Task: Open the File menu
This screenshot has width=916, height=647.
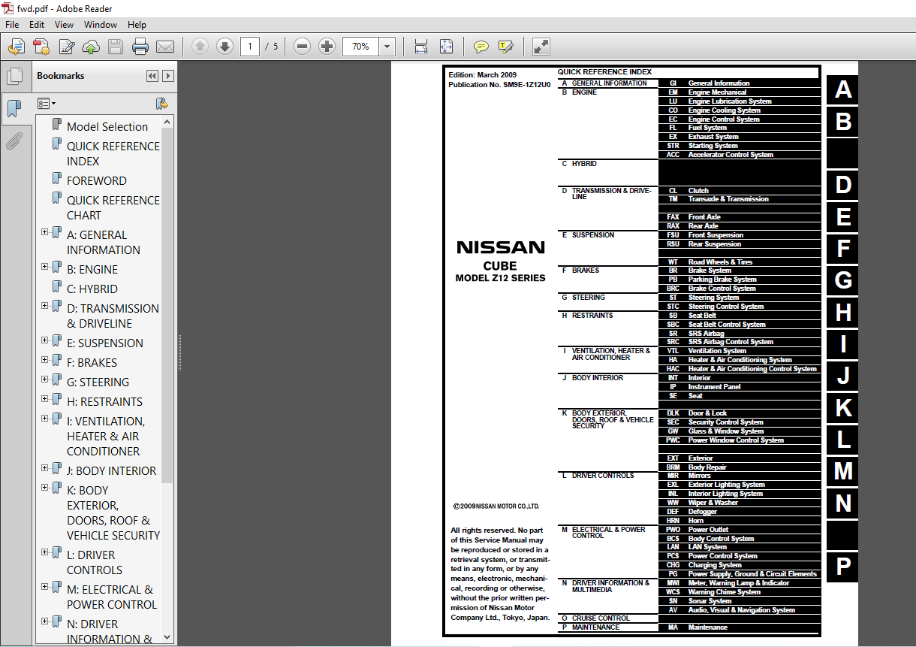Action: [12, 25]
